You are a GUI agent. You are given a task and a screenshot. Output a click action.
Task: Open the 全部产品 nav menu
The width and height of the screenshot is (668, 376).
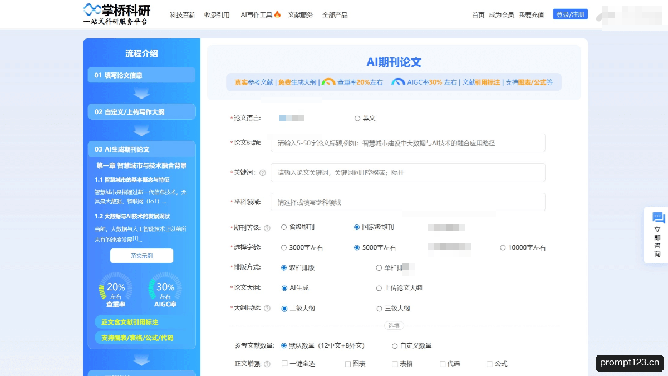[335, 15]
